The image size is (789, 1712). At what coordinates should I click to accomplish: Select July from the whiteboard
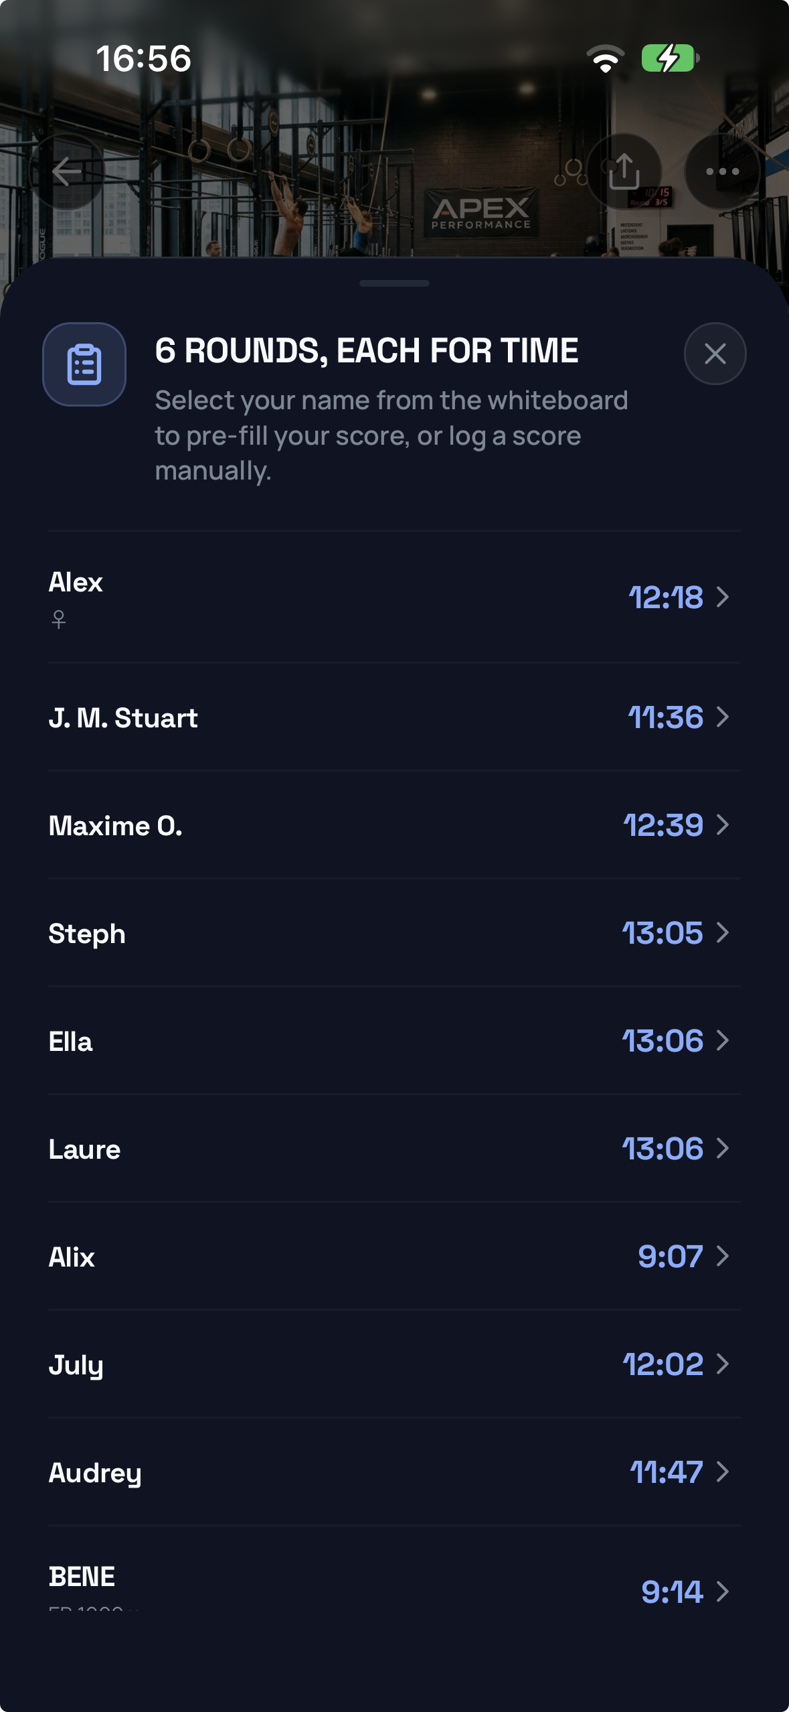pyautogui.click(x=394, y=1364)
